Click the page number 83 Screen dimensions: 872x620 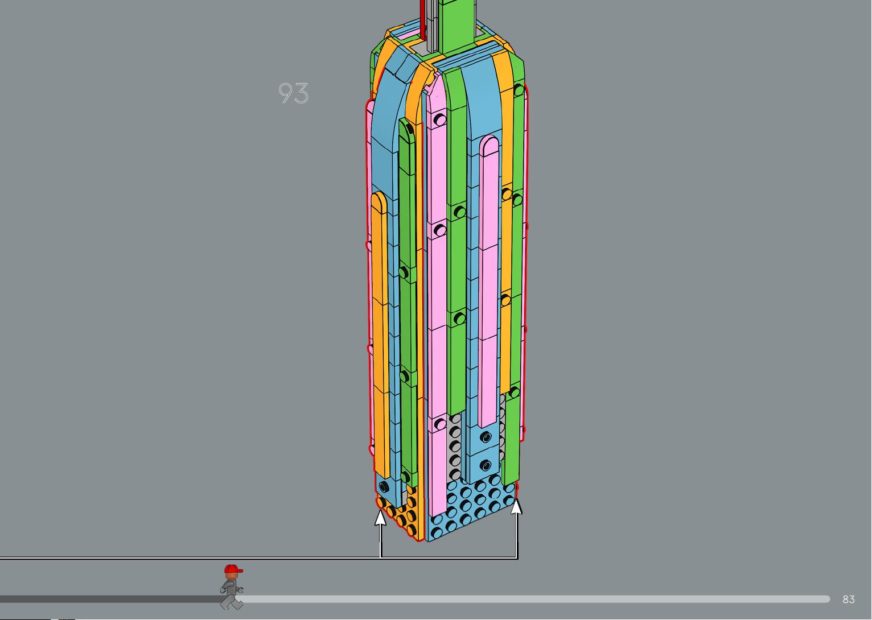(849, 600)
